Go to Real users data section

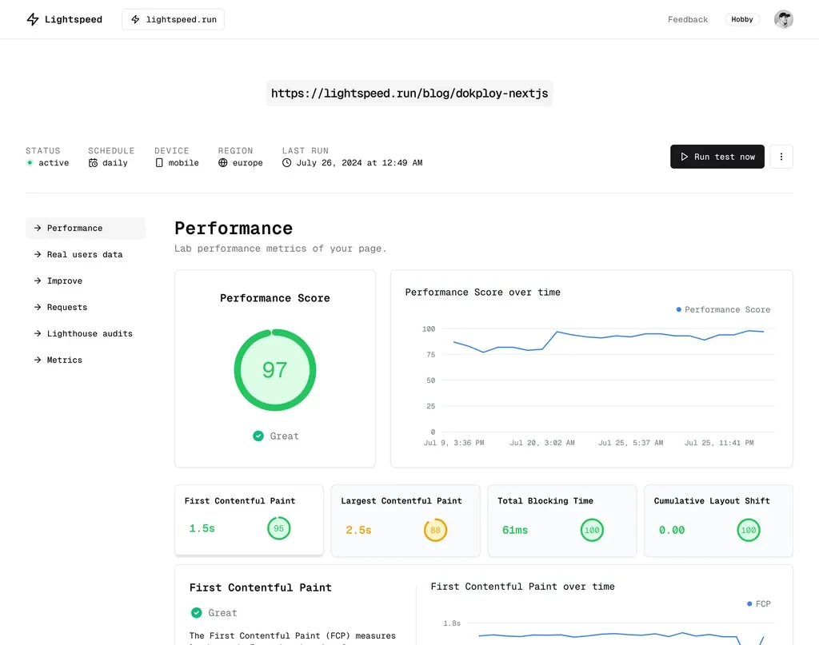pos(85,255)
